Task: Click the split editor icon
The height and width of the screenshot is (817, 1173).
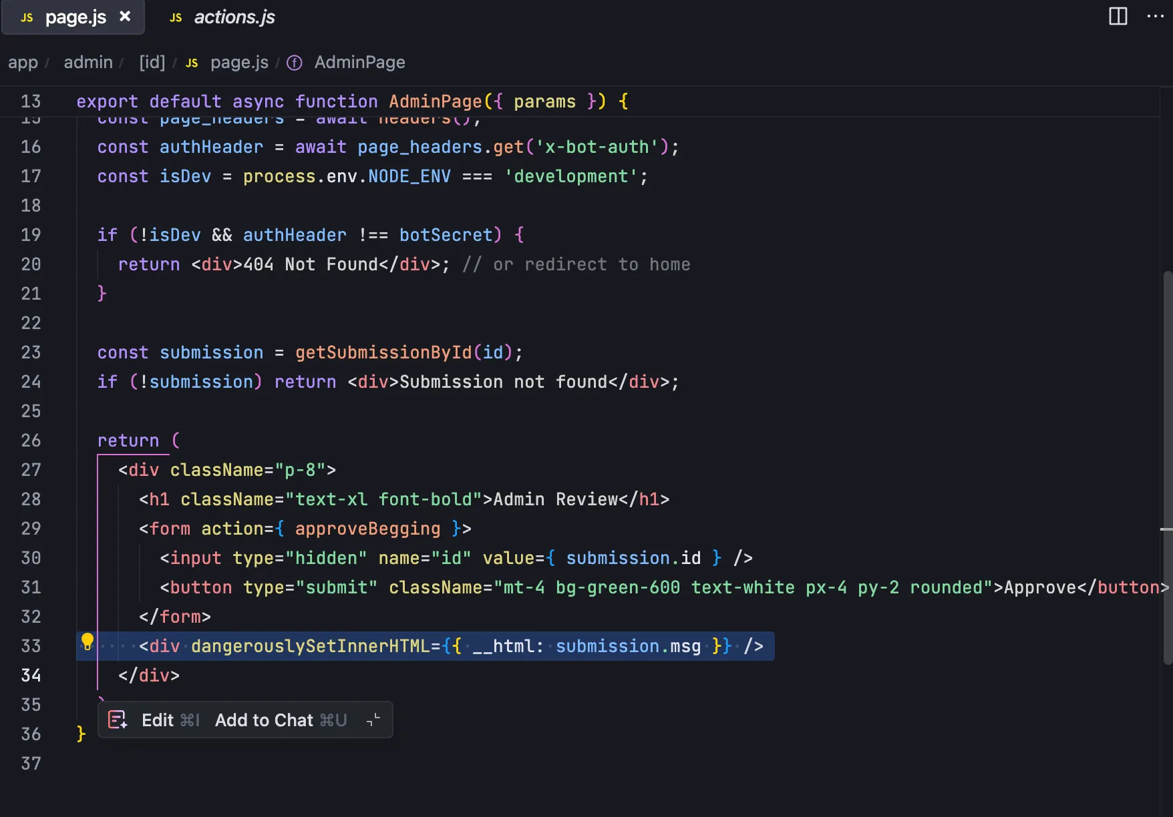Action: click(1118, 17)
